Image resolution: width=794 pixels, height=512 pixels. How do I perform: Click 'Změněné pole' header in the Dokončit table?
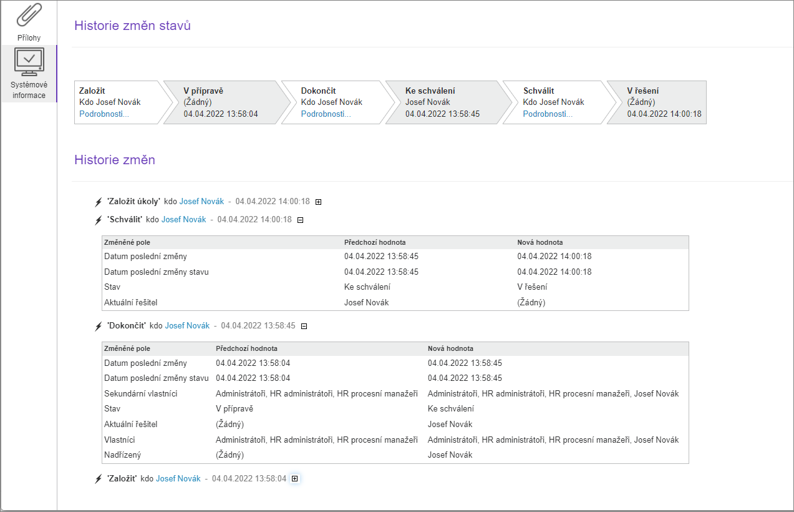click(x=127, y=348)
